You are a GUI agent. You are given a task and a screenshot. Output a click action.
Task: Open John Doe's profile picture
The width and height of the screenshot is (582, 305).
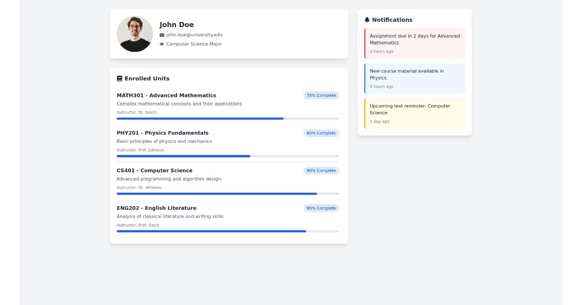135,34
